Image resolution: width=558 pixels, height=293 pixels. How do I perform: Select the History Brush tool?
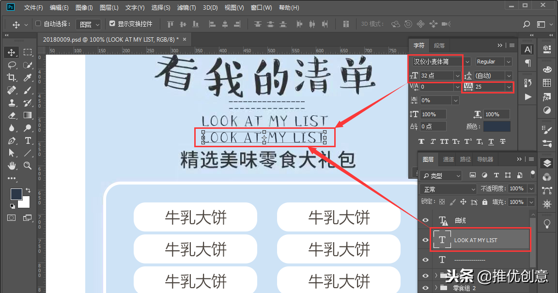click(28, 103)
